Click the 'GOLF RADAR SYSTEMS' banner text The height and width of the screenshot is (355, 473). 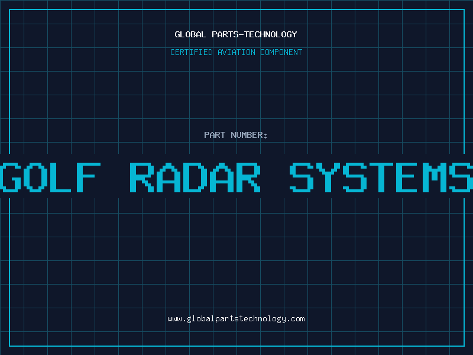click(237, 177)
